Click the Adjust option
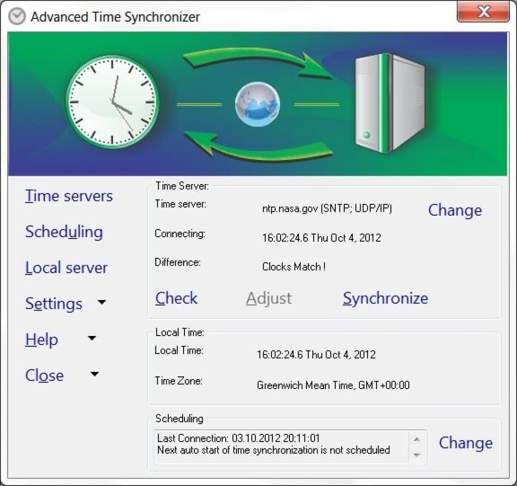Screen dimensions: 517x486 point(269,298)
